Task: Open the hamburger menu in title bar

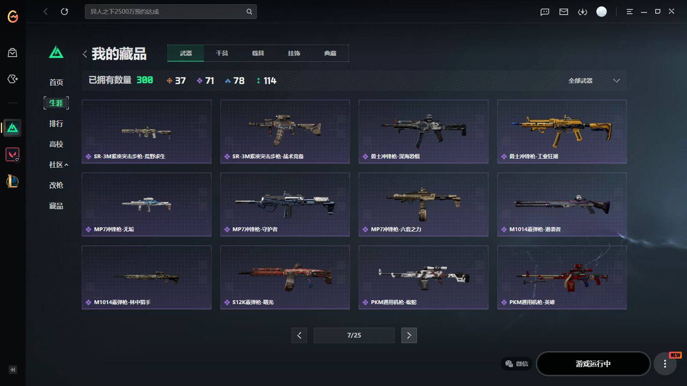Action: (629, 12)
